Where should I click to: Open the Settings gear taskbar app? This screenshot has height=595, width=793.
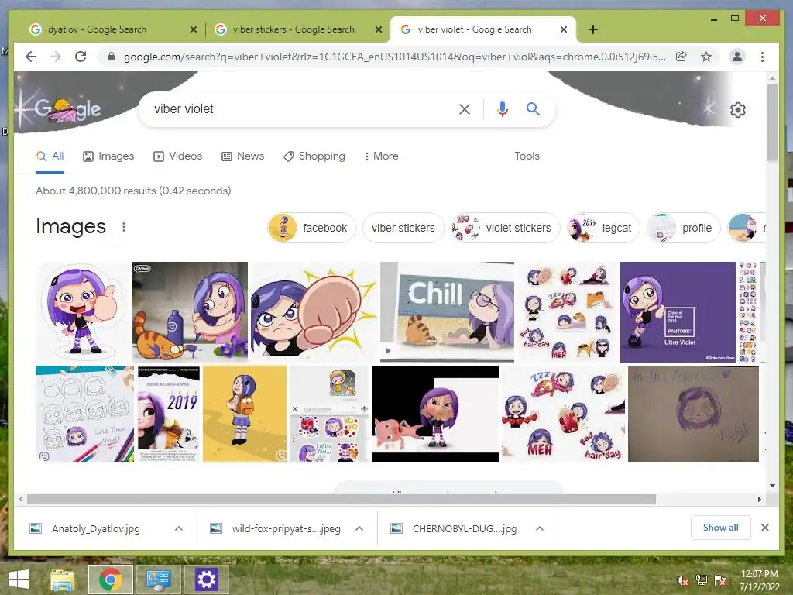pyautogui.click(x=206, y=580)
